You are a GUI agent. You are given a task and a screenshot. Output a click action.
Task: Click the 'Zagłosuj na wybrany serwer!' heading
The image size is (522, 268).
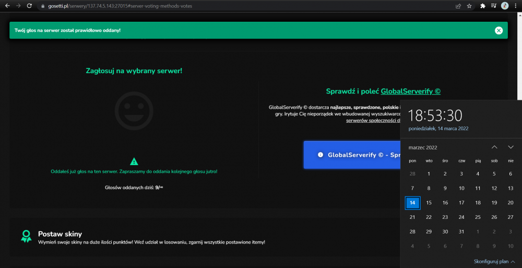[x=134, y=71]
